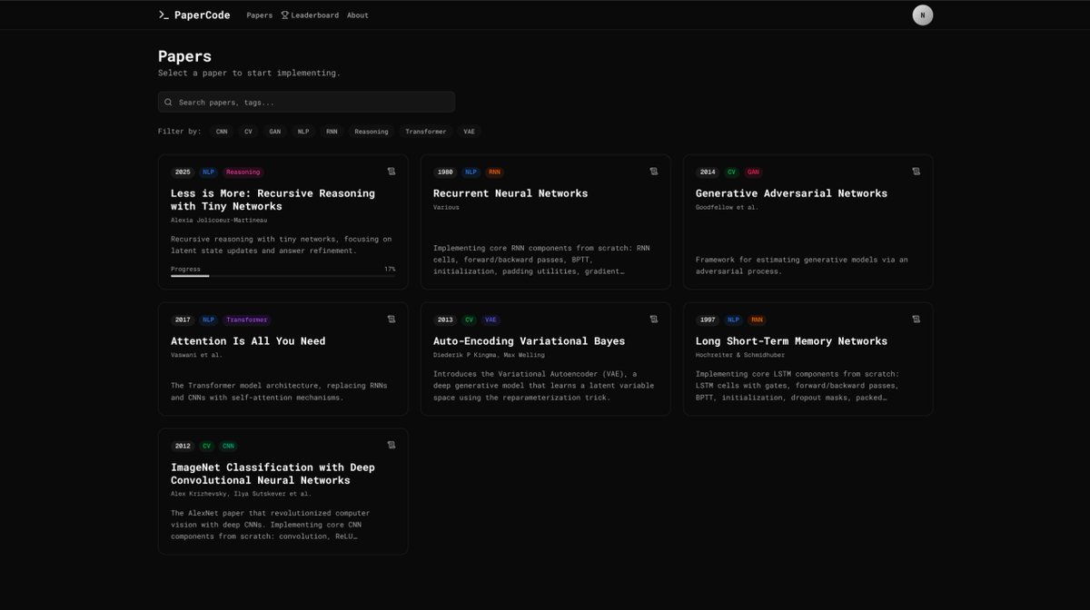This screenshot has width=1090, height=610.
Task: Click the CNN tag on ImageNet card
Action: (228, 446)
